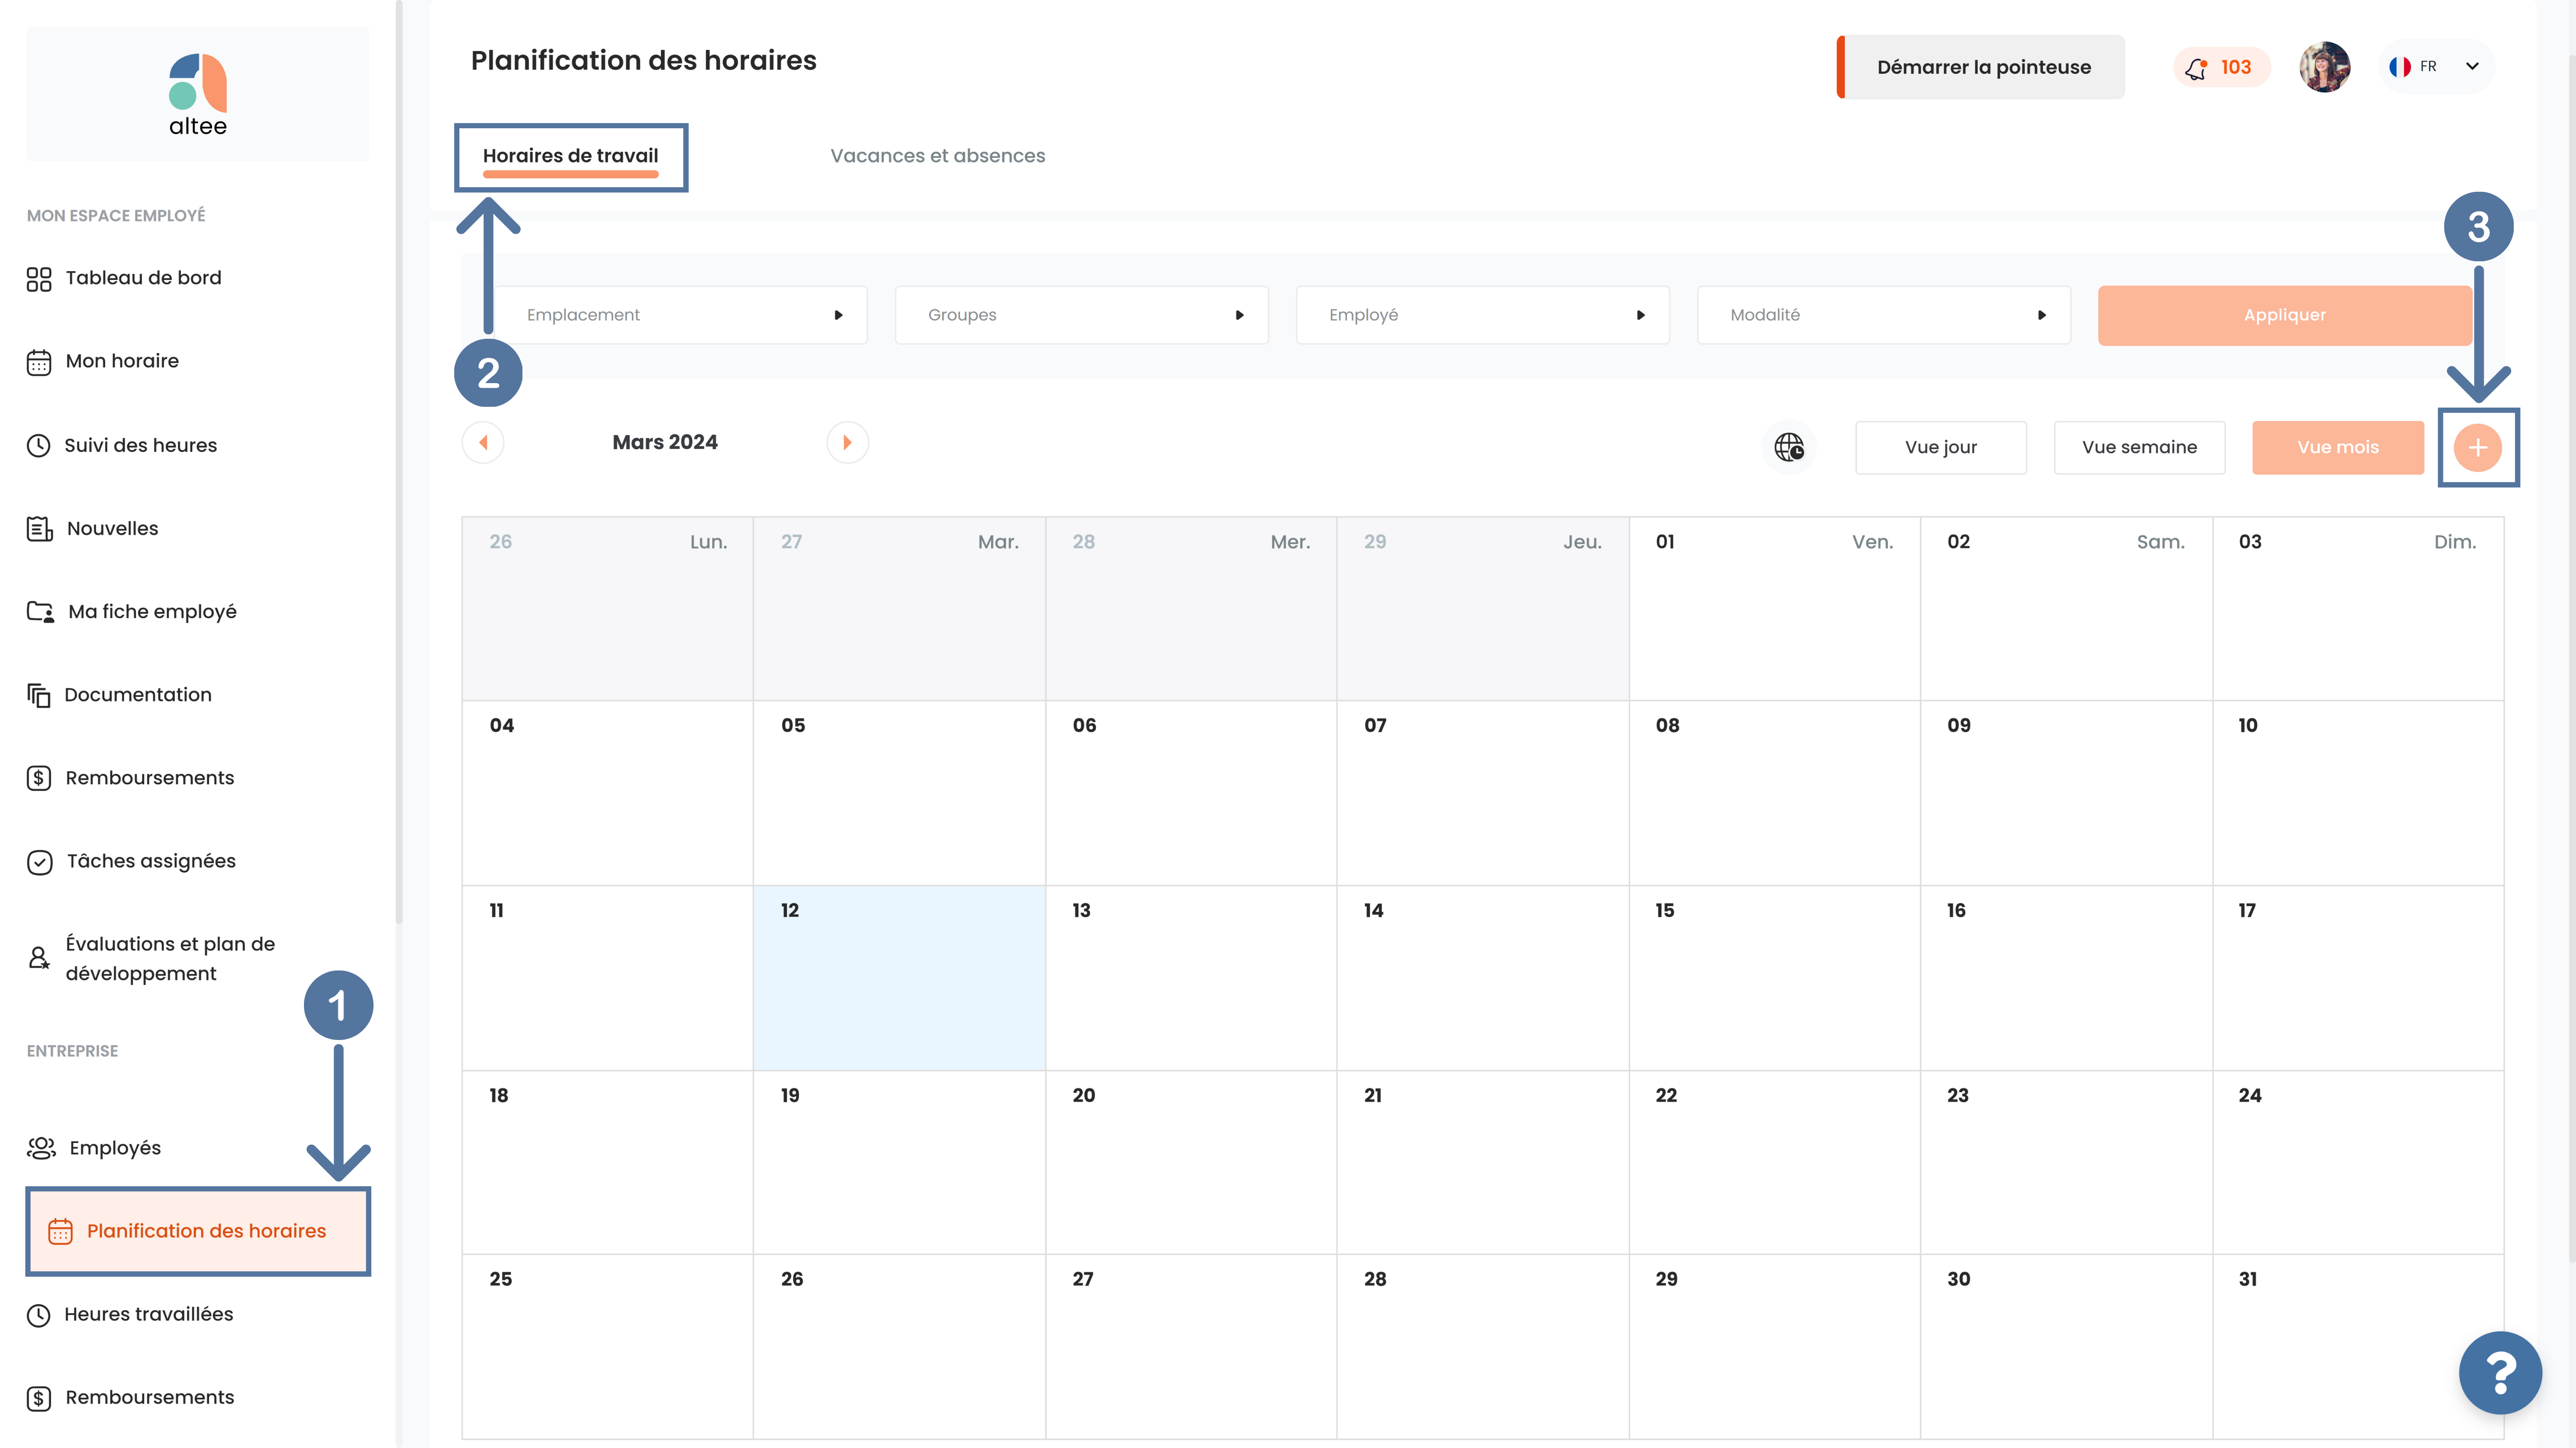Screen dimensions: 2576x1448
Task: Open the FR language selector
Action: pos(2436,67)
